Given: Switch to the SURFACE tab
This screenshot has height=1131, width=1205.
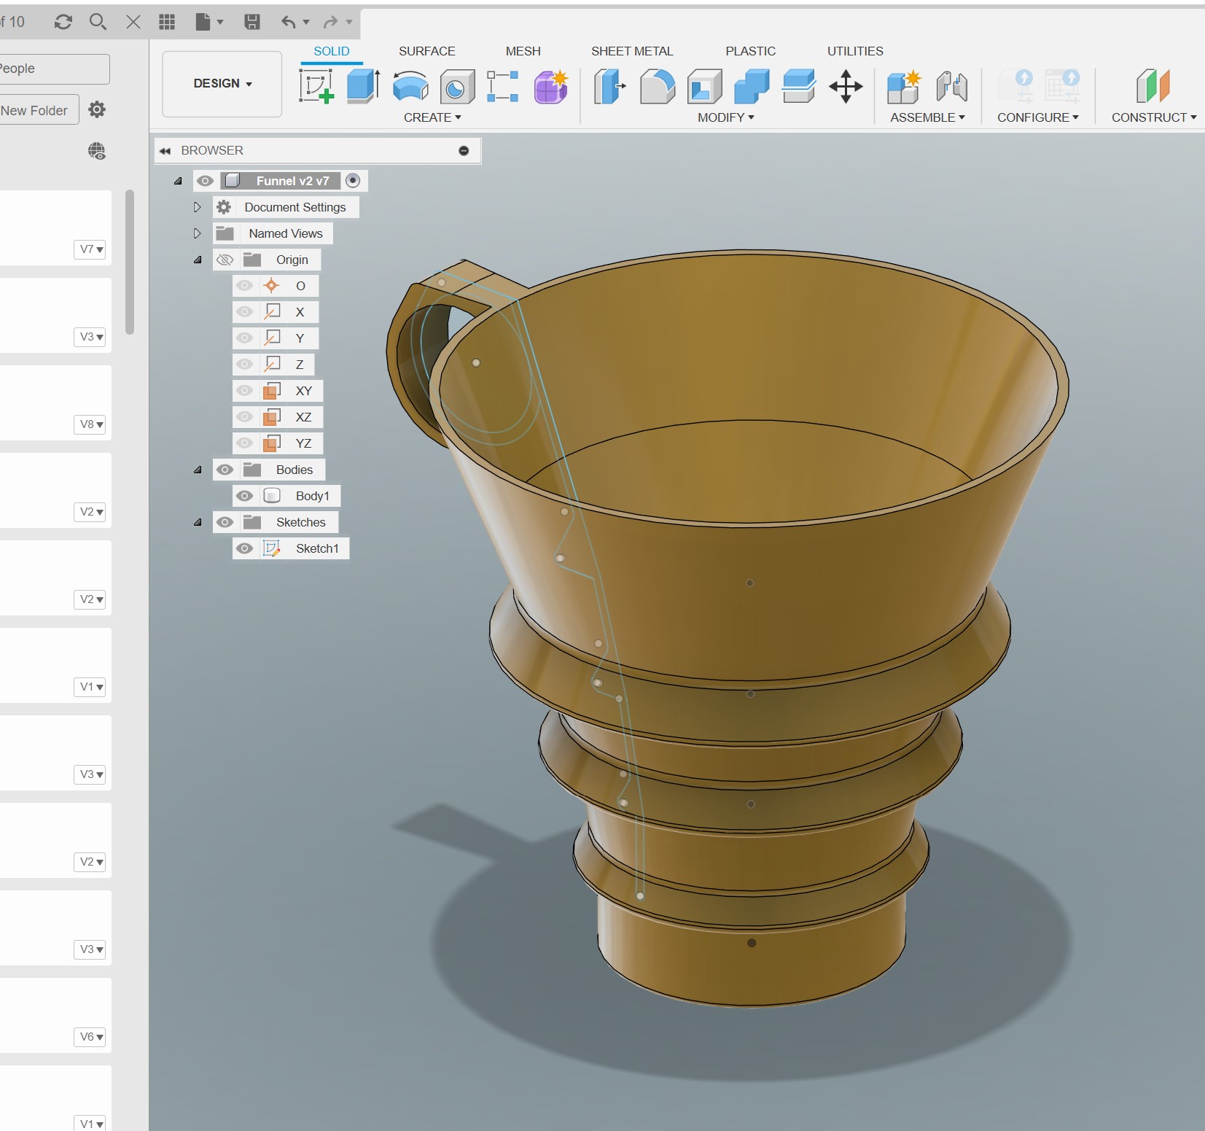Looking at the screenshot, I should point(426,51).
